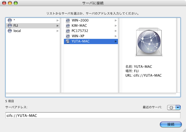Screen dimensions: 186x132
Task: Click the network icon beside PC175732
Action: (x=68, y=31)
